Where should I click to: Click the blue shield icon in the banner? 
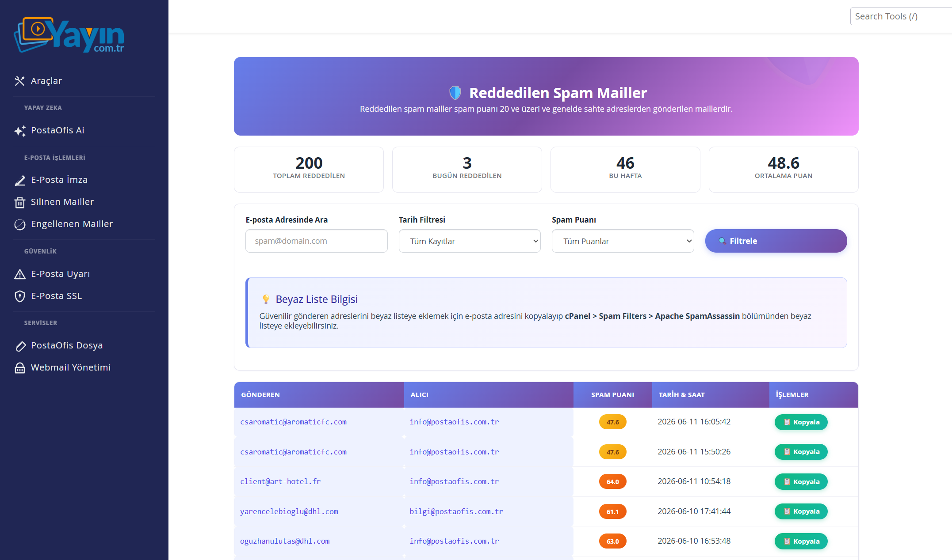[455, 93]
